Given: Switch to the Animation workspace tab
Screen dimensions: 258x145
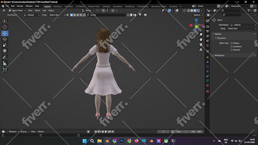Looking at the screenshot, I should (118, 6).
